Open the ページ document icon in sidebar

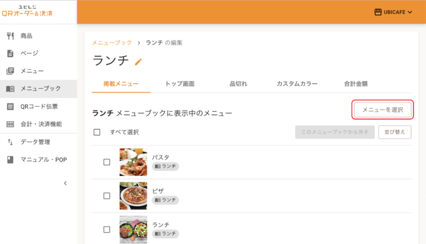[10, 54]
